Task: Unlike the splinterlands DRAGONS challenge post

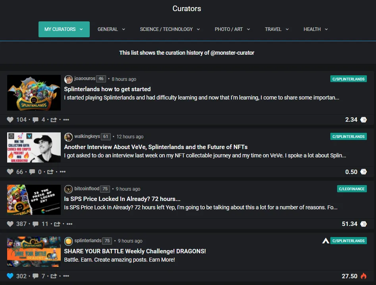Action: (x=10, y=276)
